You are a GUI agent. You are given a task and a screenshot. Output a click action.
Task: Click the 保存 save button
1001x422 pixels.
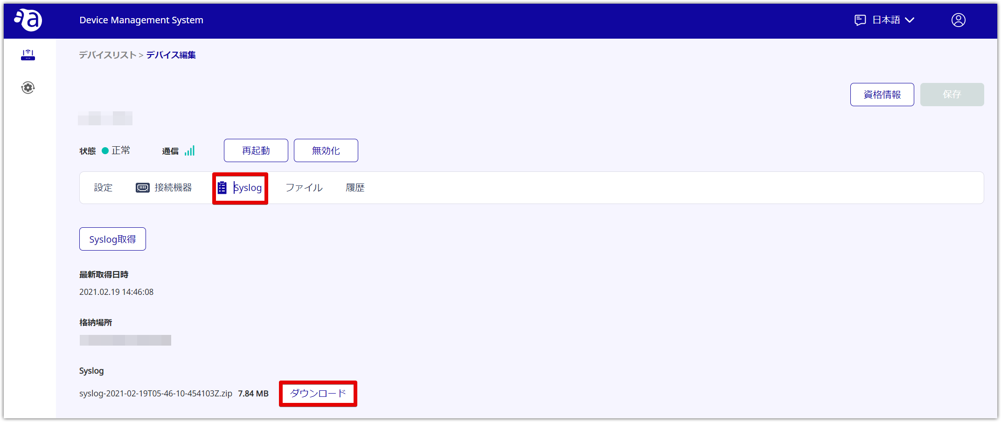click(x=952, y=95)
